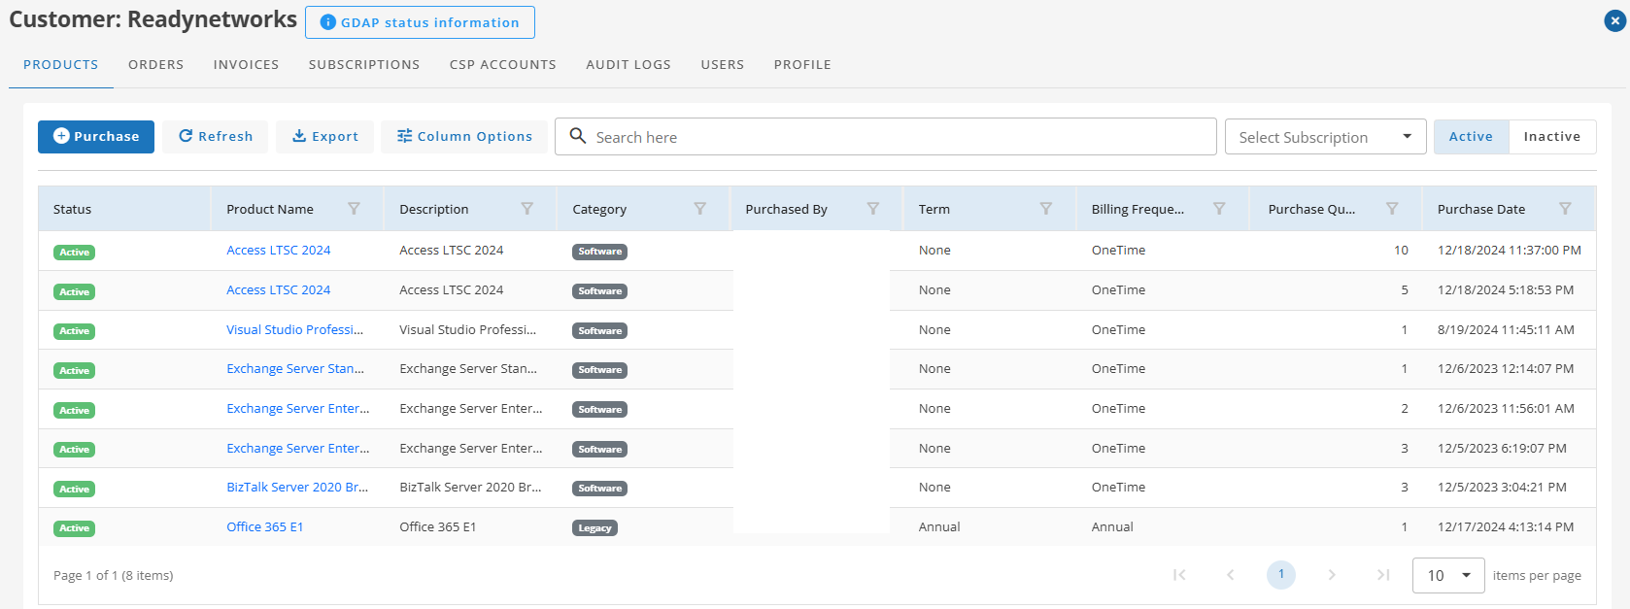
Task: Go to the next page
Action: pos(1332,575)
